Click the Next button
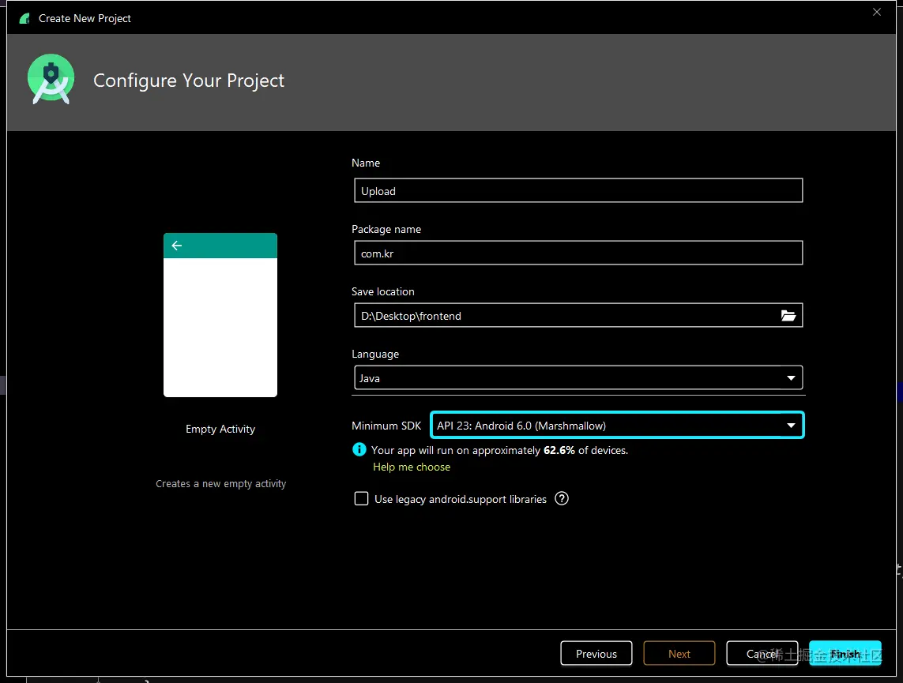Screen dimensions: 903x683 [x=679, y=653]
